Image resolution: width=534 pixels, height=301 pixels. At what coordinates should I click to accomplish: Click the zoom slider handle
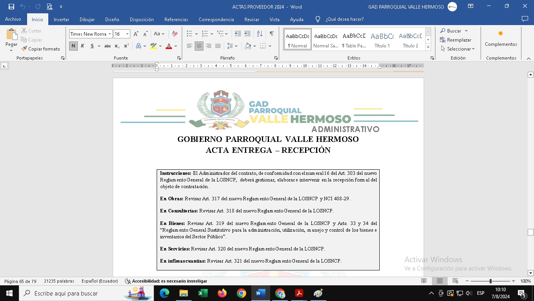[490, 281]
